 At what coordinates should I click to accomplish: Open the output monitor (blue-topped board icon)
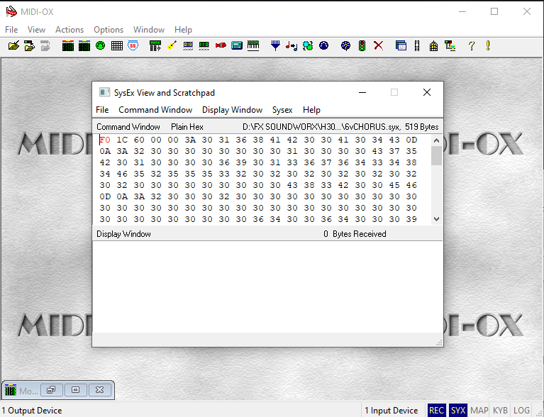click(x=84, y=45)
